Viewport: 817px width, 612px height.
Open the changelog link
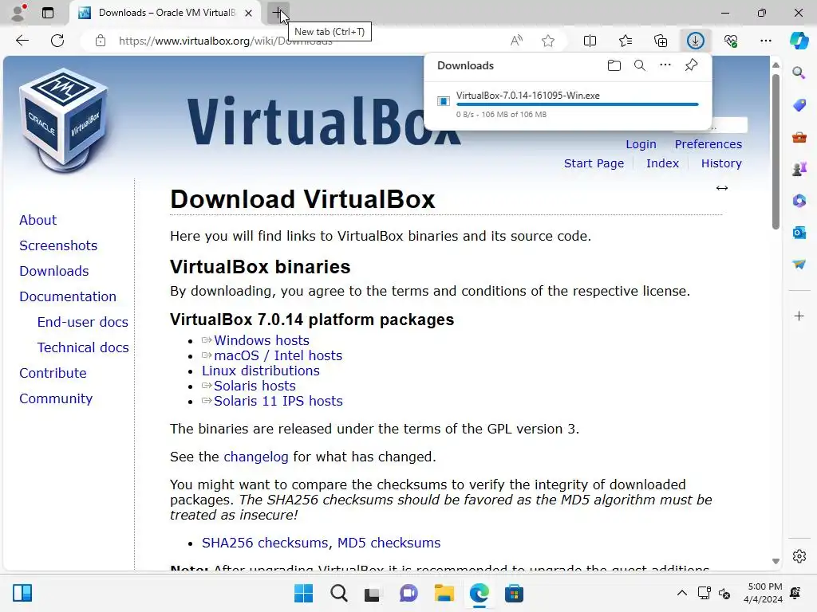tap(256, 457)
